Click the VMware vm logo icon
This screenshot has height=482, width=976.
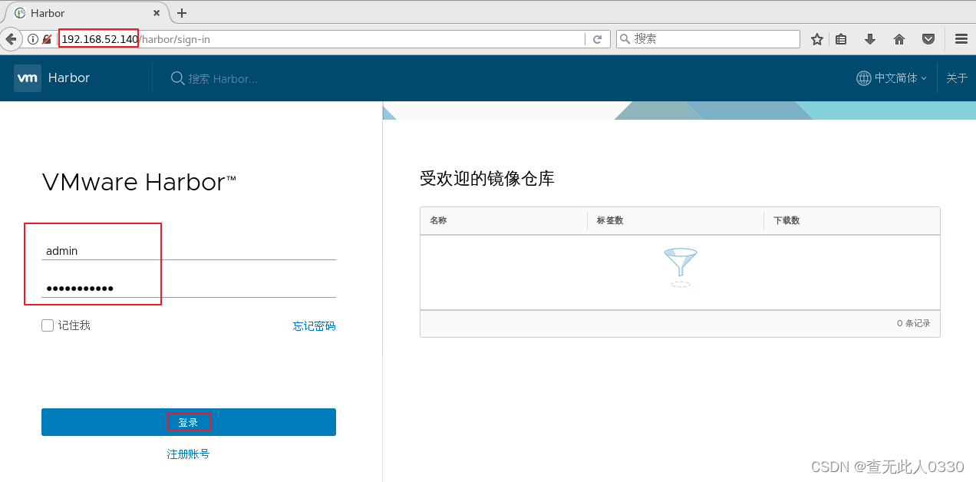pyautogui.click(x=28, y=78)
